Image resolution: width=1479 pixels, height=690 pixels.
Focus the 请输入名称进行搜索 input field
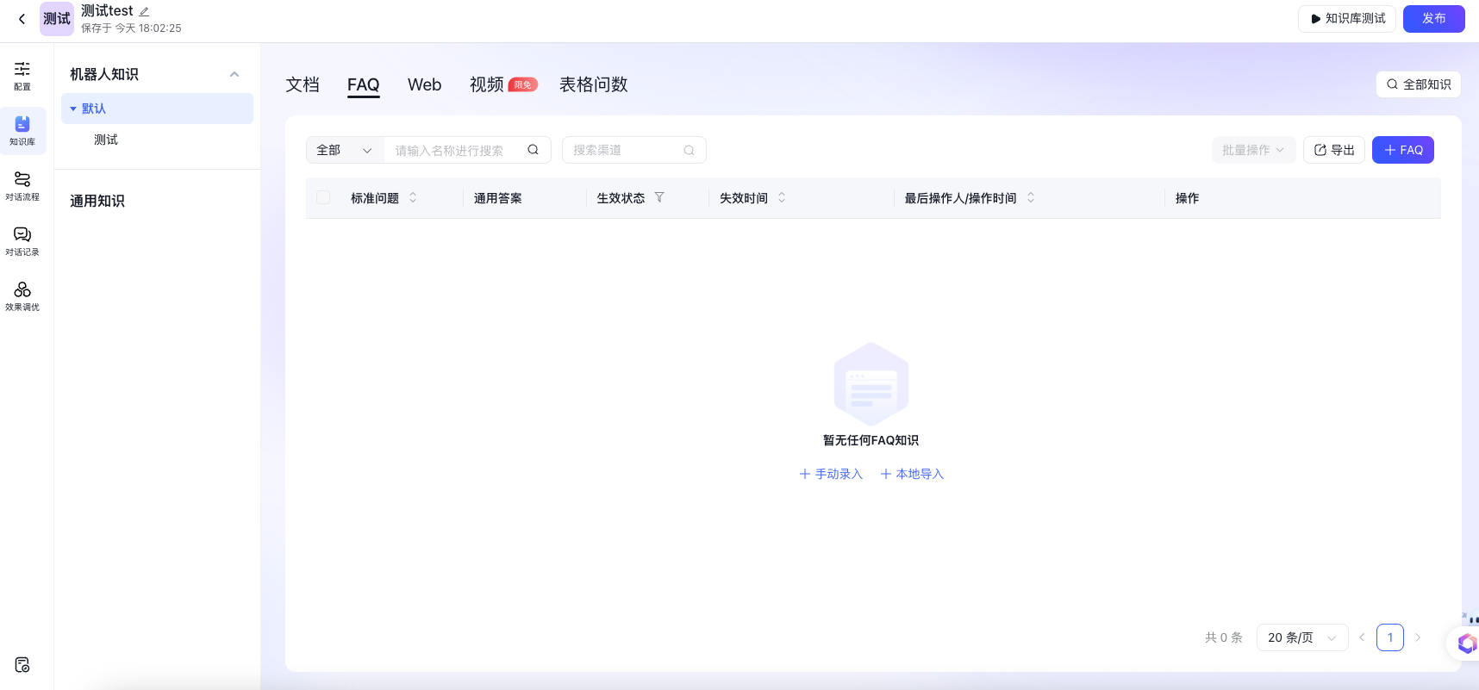pyautogui.click(x=457, y=150)
